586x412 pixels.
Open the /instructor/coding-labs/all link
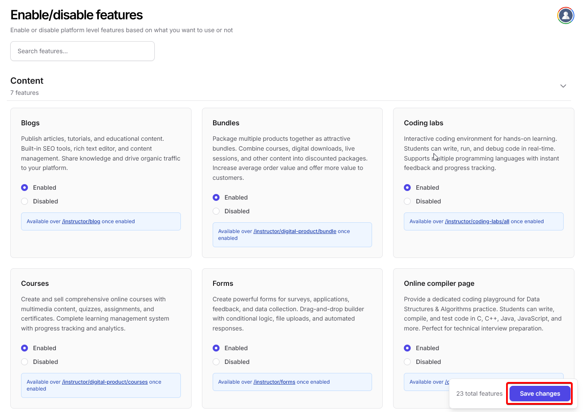(x=477, y=221)
